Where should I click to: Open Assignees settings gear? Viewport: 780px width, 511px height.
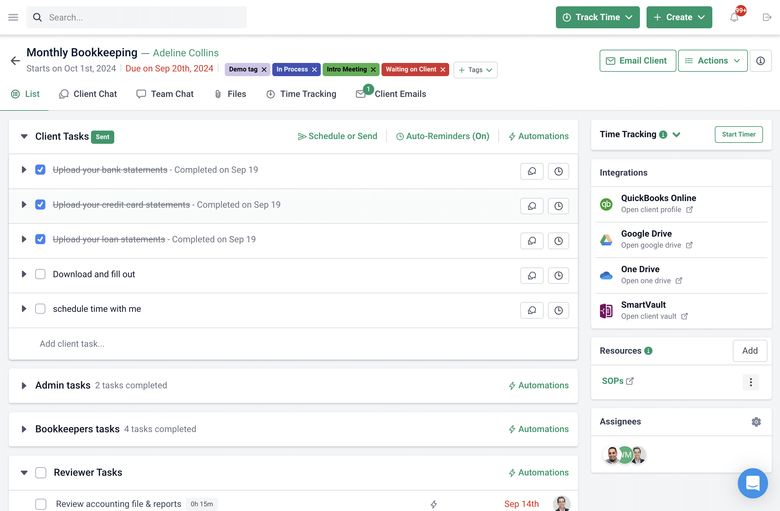pyautogui.click(x=756, y=422)
